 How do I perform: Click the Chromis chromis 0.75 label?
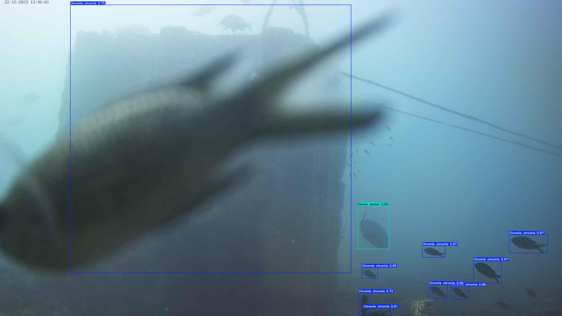(x=88, y=3)
